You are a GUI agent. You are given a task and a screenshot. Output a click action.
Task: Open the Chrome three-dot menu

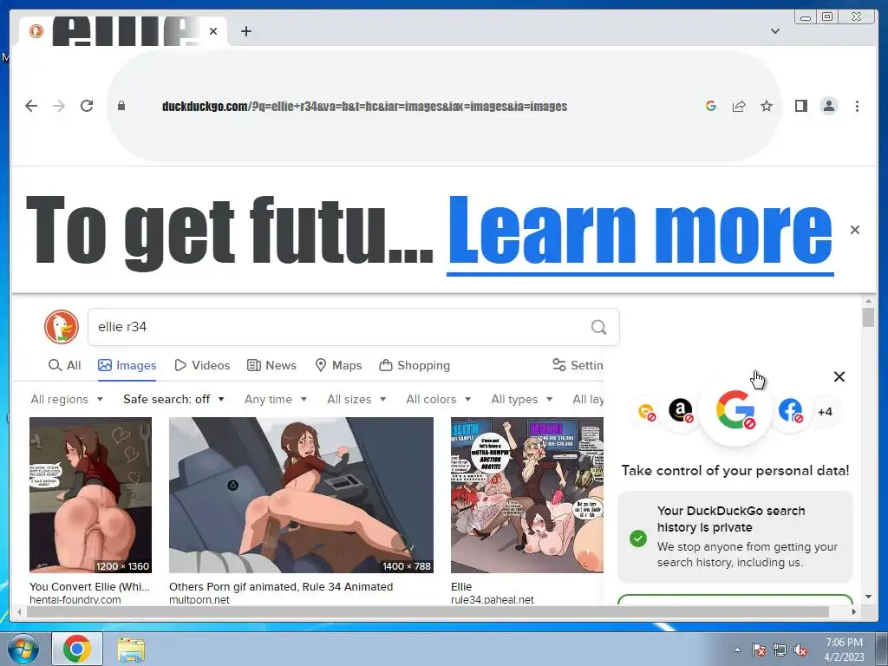(x=857, y=106)
